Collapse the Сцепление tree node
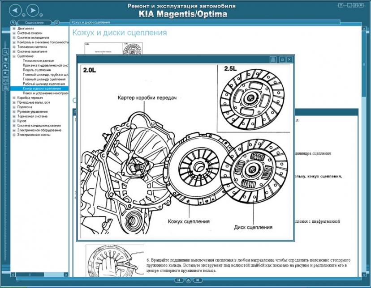This screenshot has height=288, width=371. tap(14, 56)
